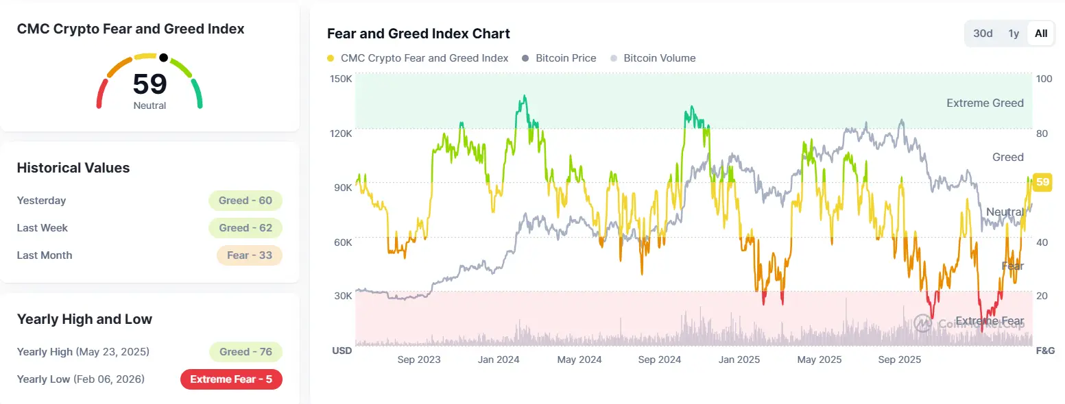Toggle the Bitcoin Volume legend dot
The width and height of the screenshot is (1065, 404).
click(614, 58)
